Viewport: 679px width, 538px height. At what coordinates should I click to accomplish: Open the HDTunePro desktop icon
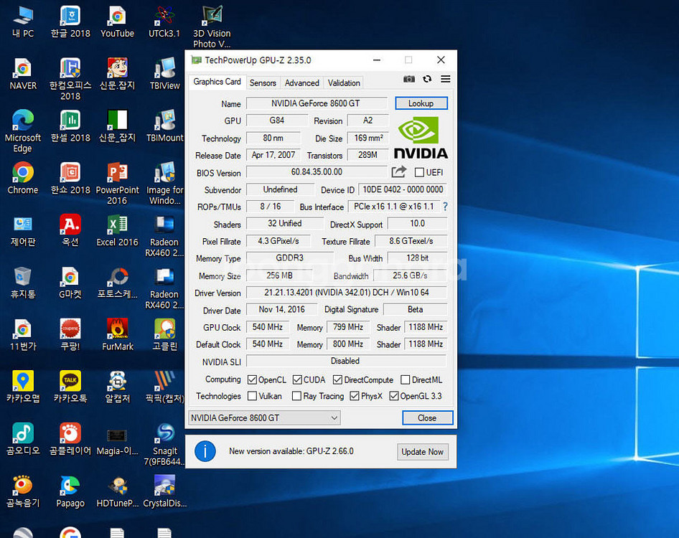117,491
